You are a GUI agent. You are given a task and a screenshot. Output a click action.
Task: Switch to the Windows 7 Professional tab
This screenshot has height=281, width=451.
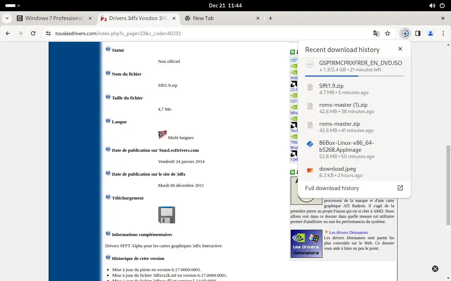pyautogui.click(x=55, y=18)
